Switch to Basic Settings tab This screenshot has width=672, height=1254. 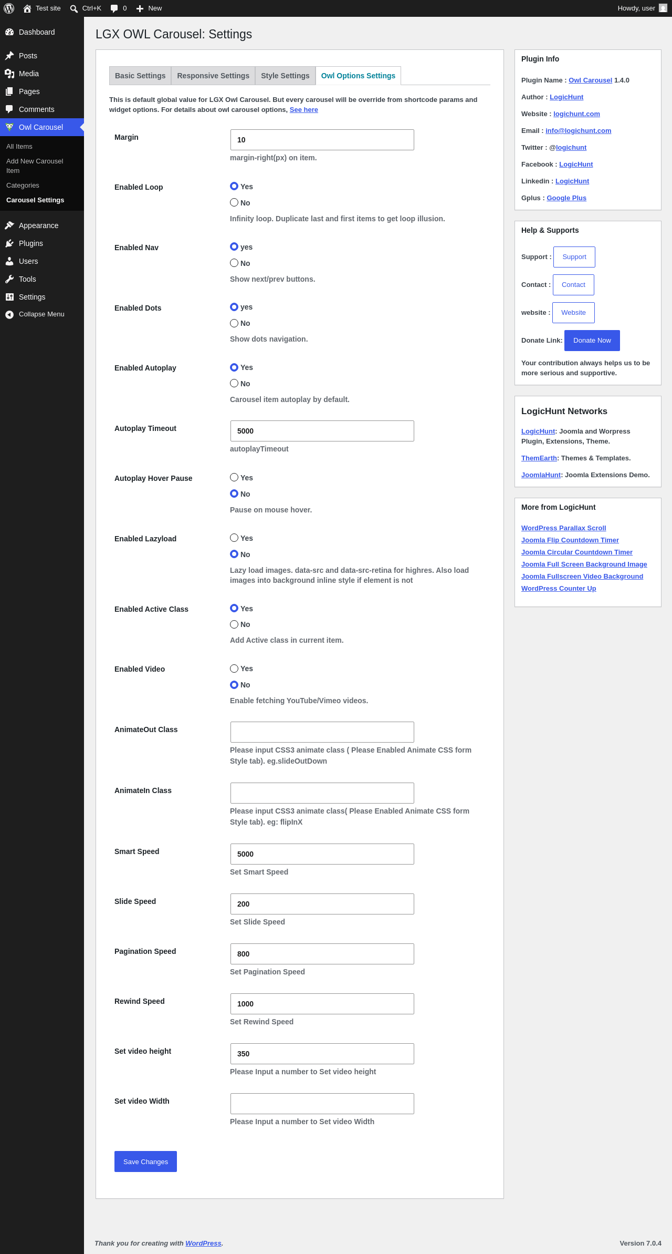[x=140, y=76]
